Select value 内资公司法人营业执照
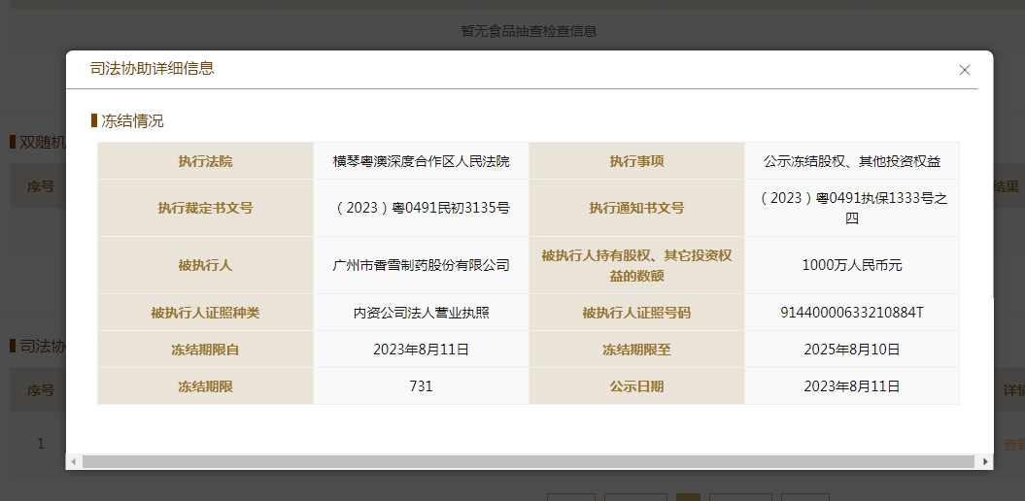This screenshot has height=501, width=1025. coord(421,313)
